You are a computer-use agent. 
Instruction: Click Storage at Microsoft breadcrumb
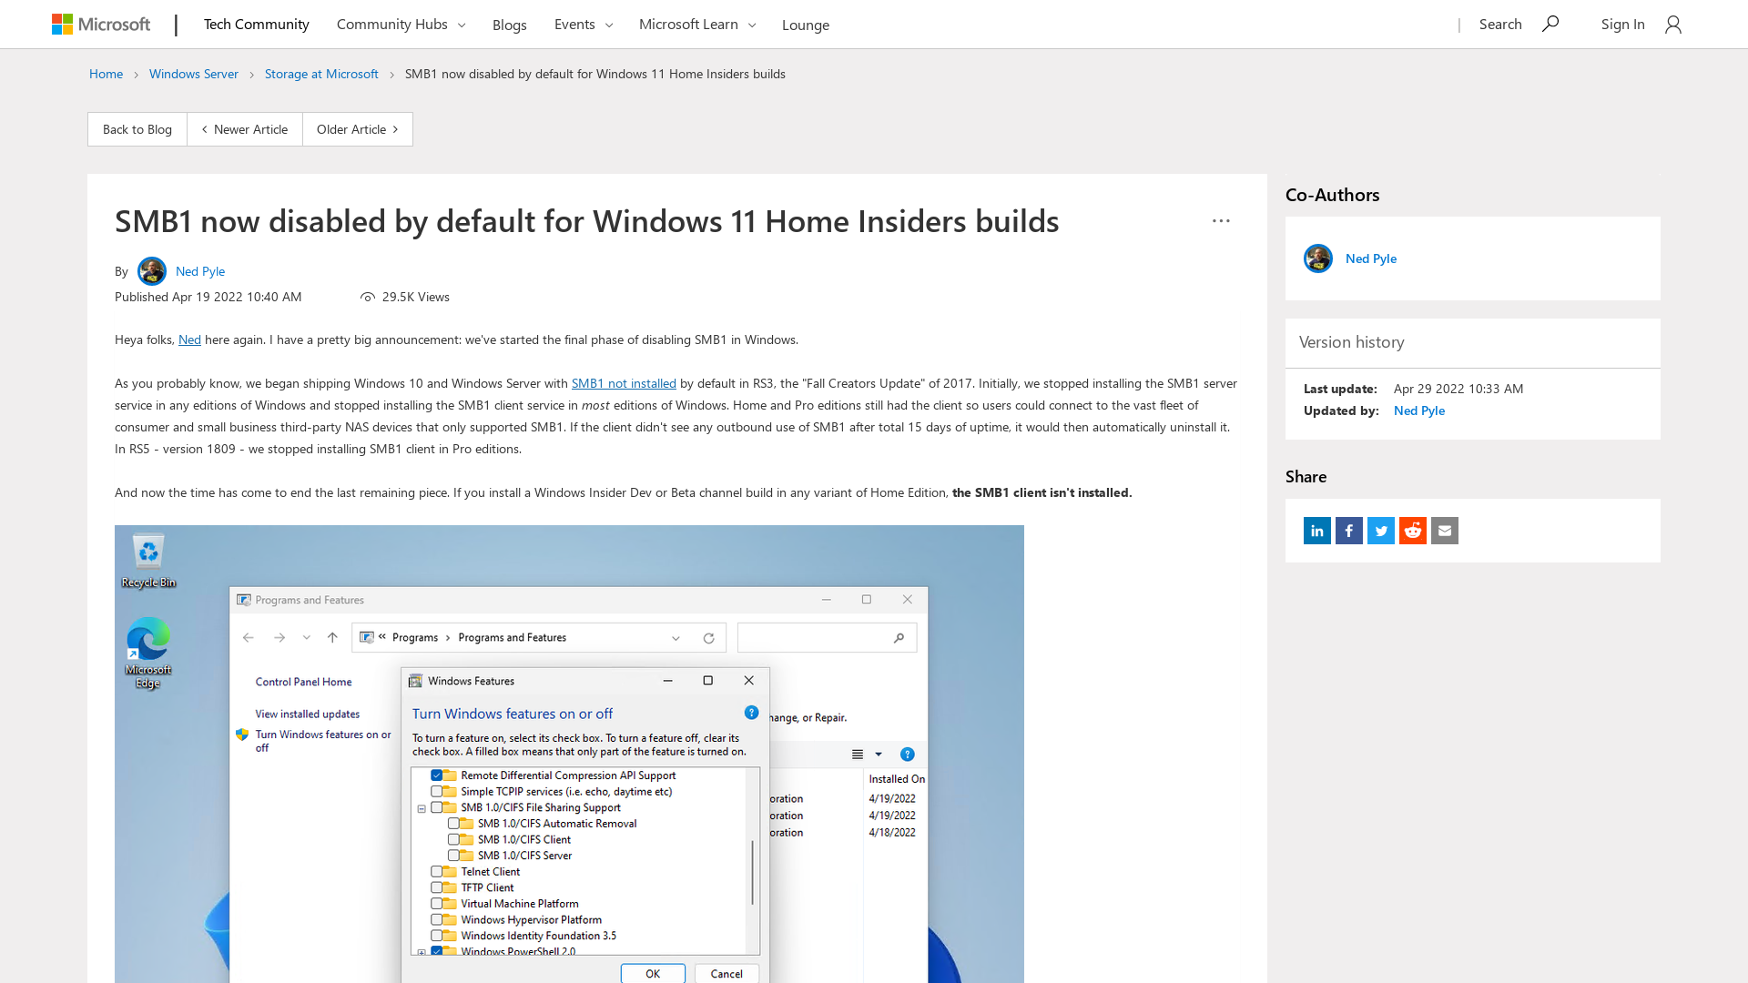(x=321, y=74)
